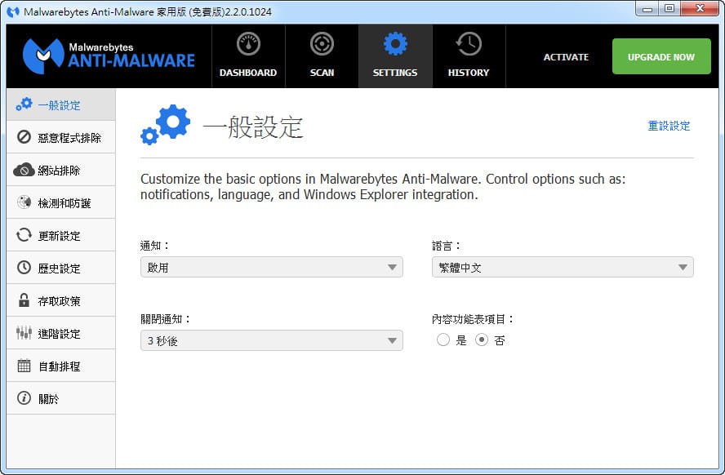Click the title bar Malwarebytes app icon
The width and height of the screenshot is (725, 475).
coord(13,11)
